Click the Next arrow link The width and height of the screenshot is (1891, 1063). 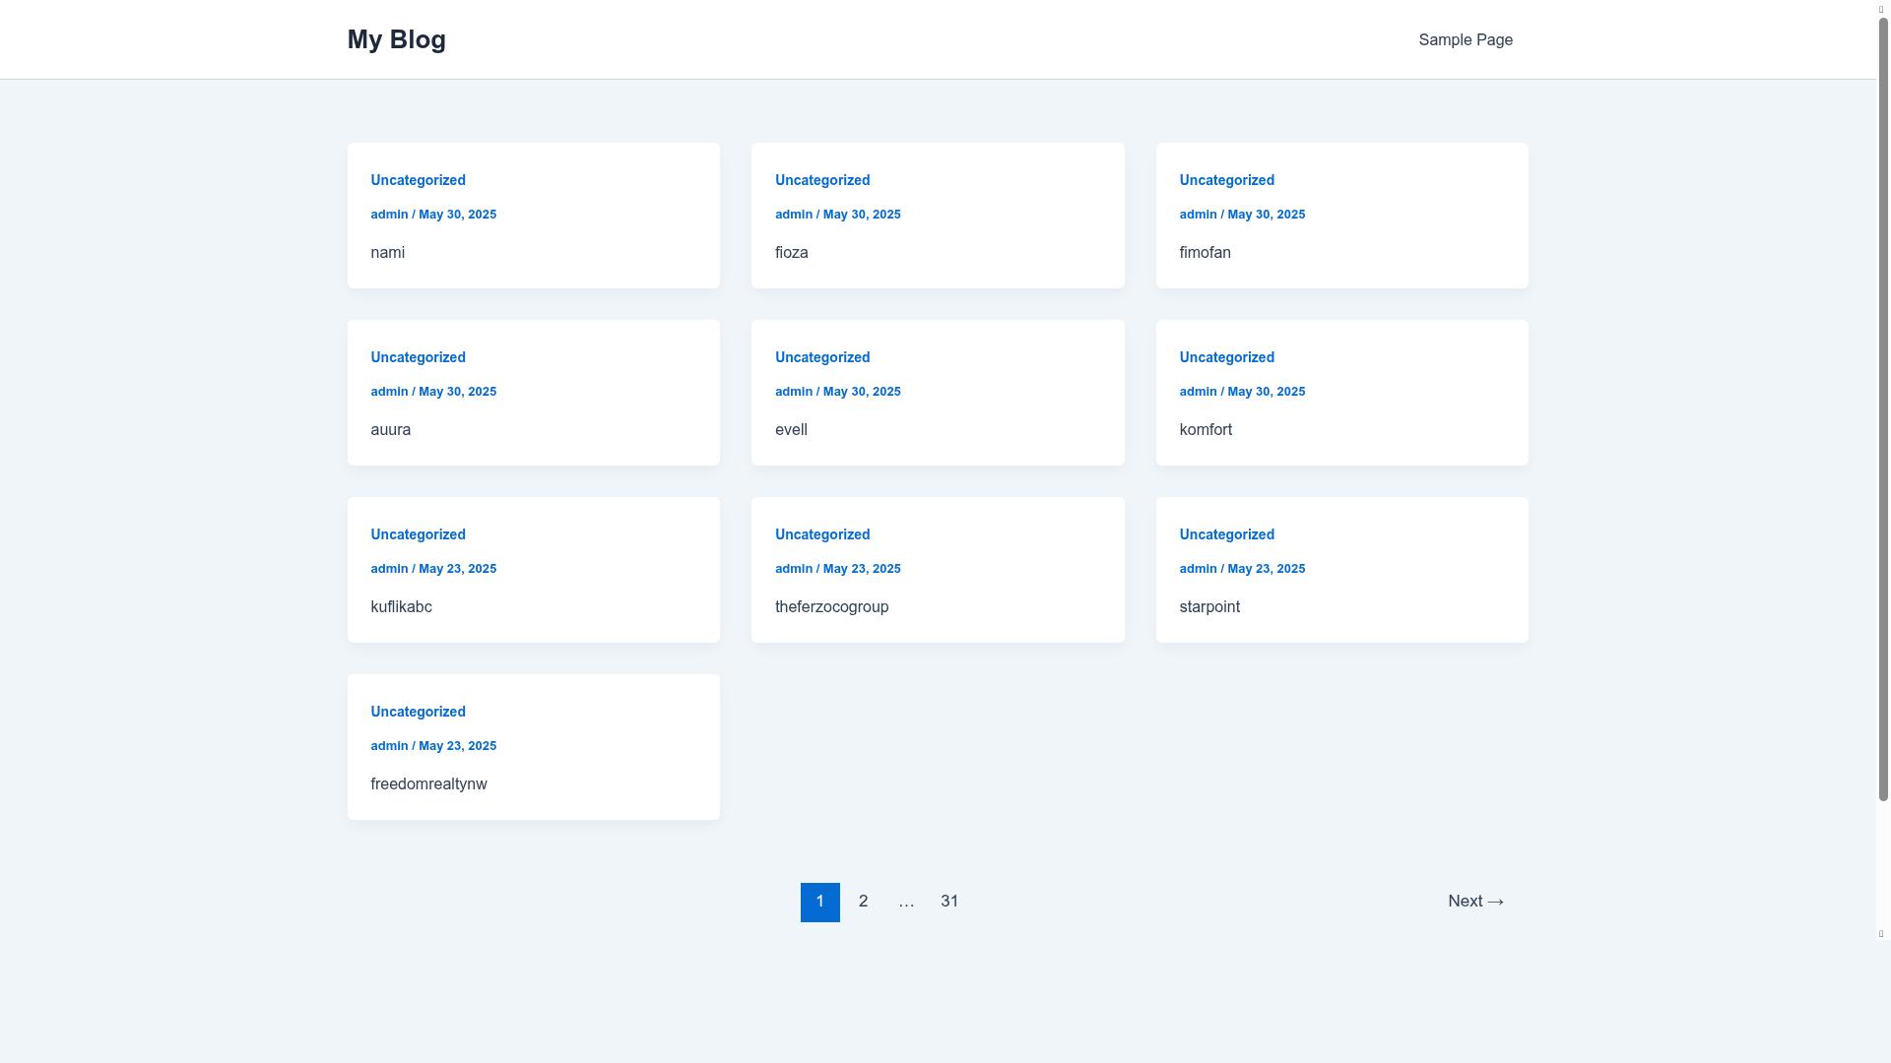[x=1475, y=902]
